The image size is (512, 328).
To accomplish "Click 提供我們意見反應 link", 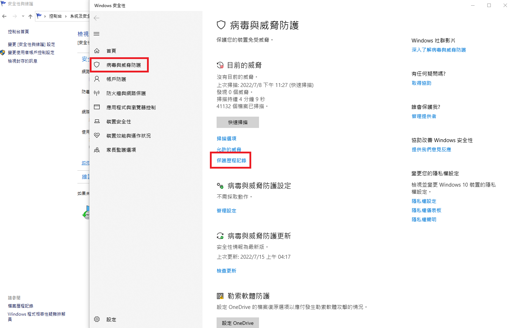I will tap(431, 150).
